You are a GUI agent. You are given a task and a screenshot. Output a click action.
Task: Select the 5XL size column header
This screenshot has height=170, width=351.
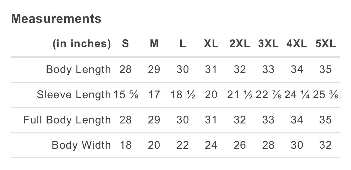tap(325, 44)
